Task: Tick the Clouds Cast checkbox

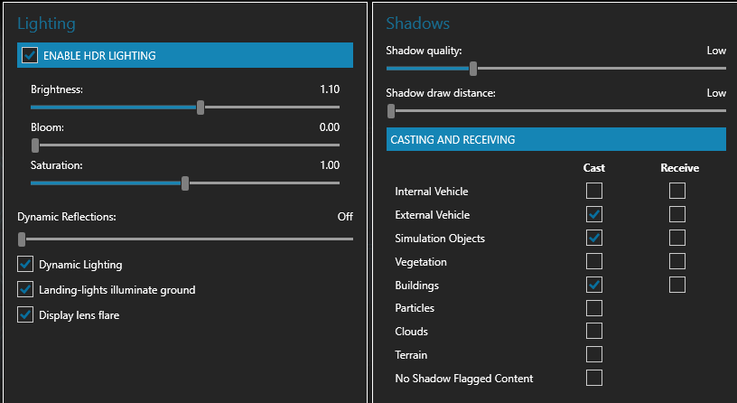Action: coord(594,332)
